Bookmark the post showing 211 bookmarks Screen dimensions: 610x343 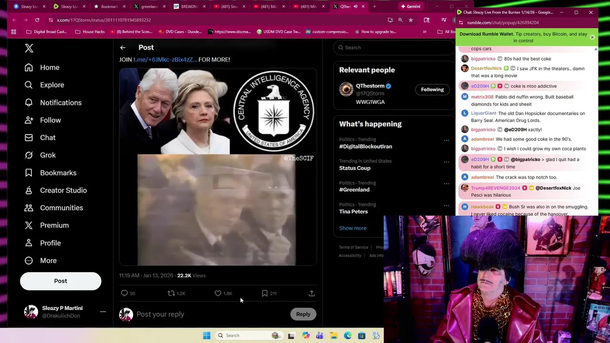[x=269, y=293]
